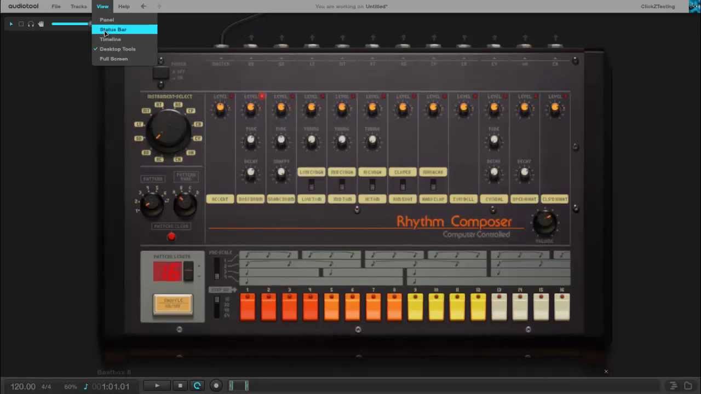Turn the master Volume knob
701x394 pixels.
click(x=544, y=222)
